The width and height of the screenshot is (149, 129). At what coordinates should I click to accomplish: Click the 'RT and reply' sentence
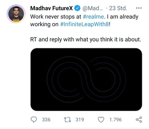point(86,39)
